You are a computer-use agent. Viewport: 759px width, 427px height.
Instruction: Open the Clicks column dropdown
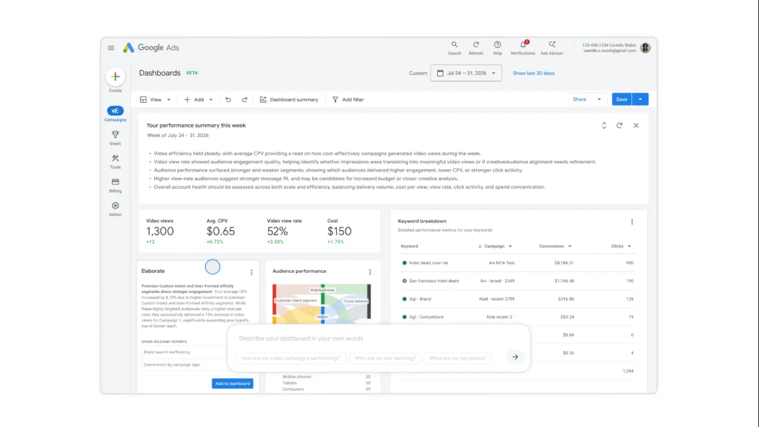point(629,247)
